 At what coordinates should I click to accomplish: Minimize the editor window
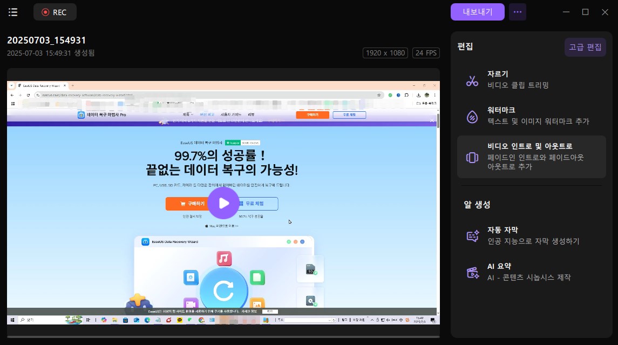click(x=566, y=12)
